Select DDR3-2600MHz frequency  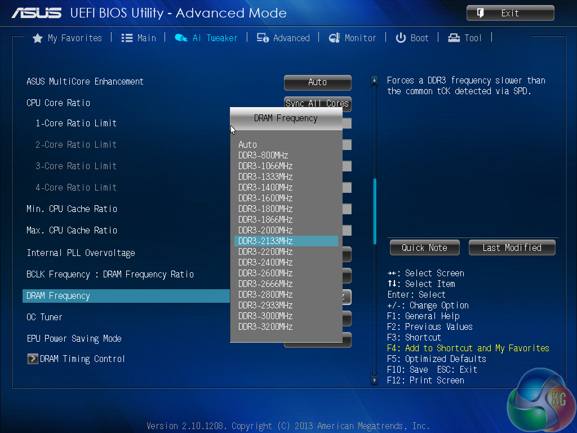click(x=286, y=273)
